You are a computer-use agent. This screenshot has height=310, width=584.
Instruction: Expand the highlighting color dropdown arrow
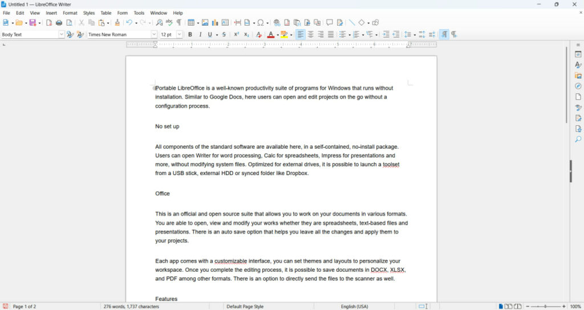click(291, 35)
